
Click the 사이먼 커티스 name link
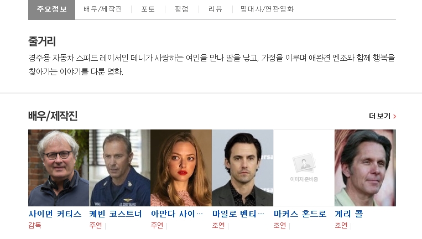tap(55, 214)
